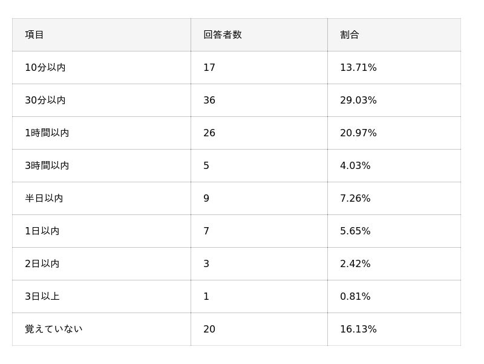Click the 項目 column header
The height and width of the screenshot is (364, 484).
point(34,35)
